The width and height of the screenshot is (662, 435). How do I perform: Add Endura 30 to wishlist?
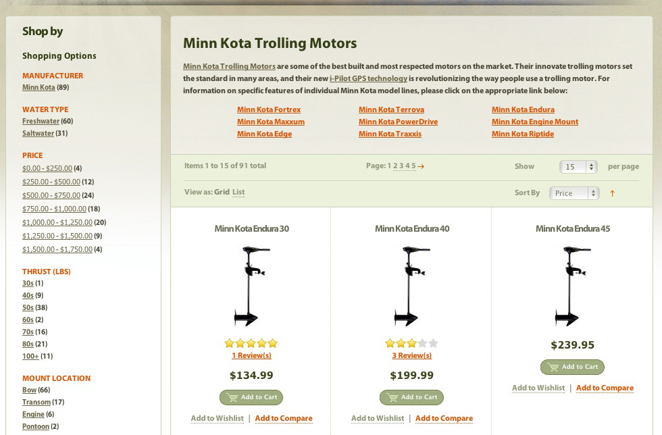click(217, 418)
